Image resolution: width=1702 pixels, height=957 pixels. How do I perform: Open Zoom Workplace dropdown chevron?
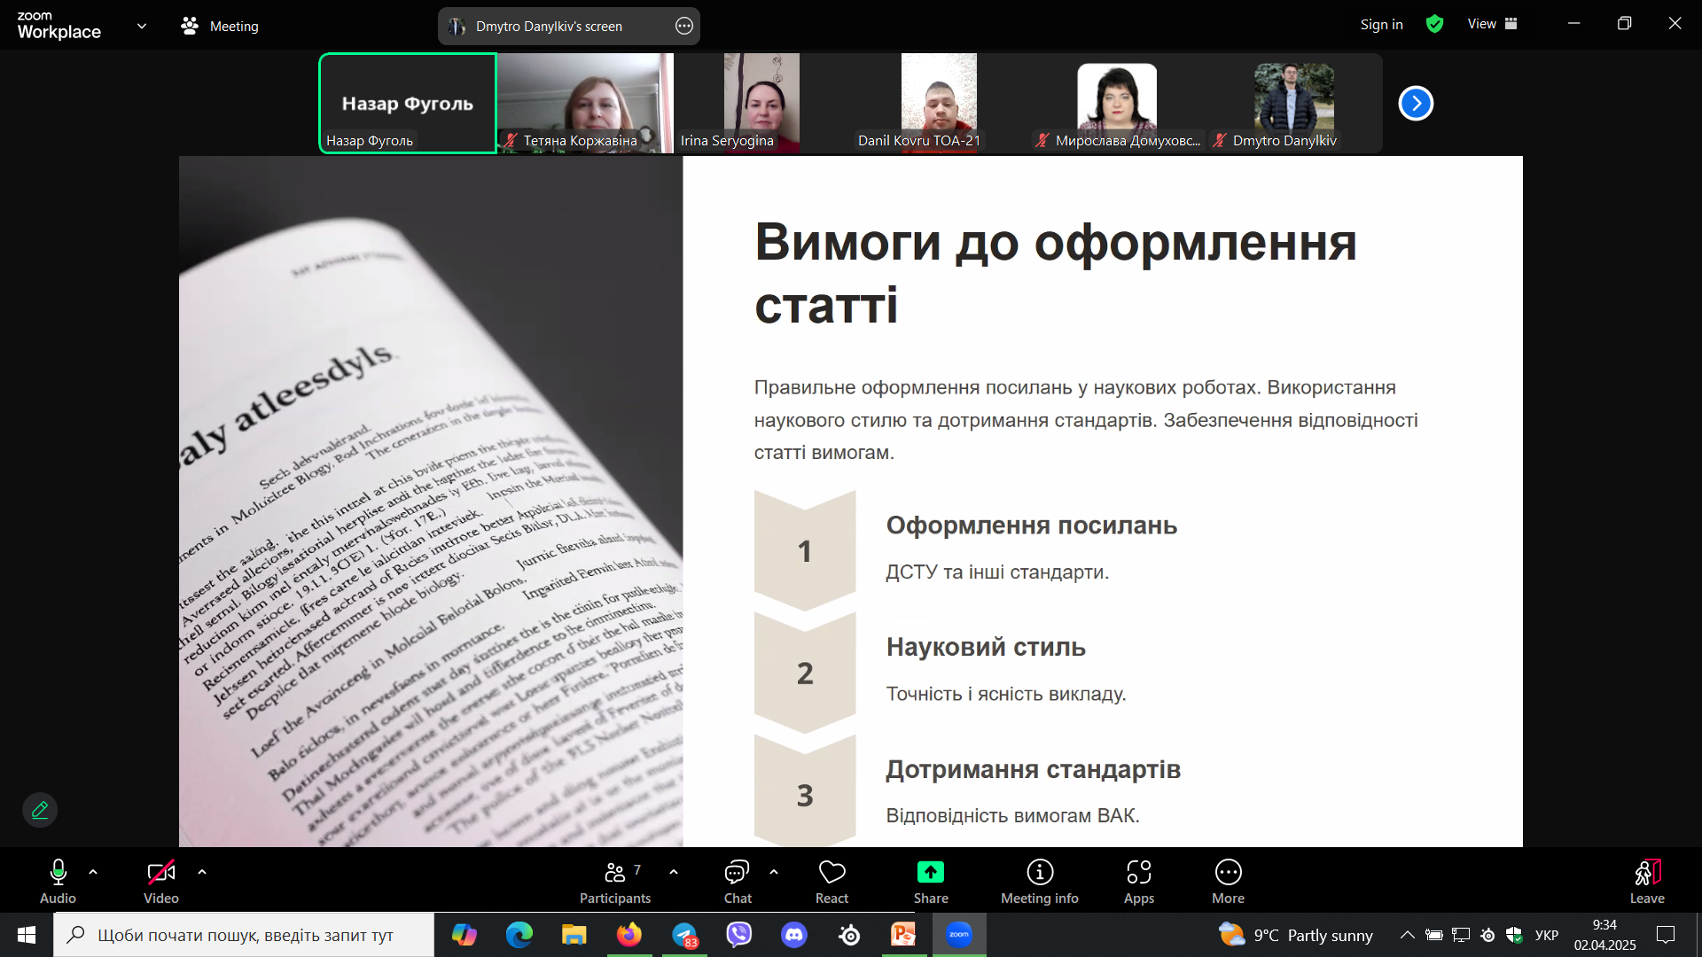pos(142,27)
